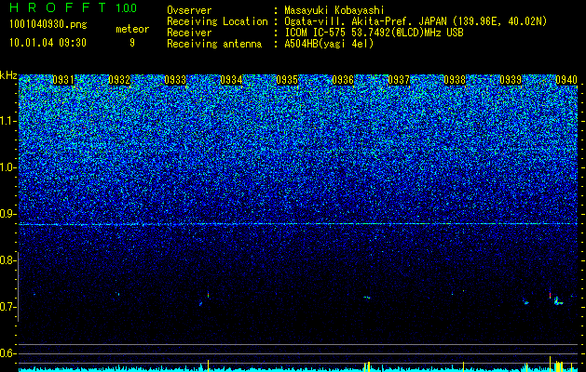
Task: Click the 'Receiving antenna' field label
Action: [x=214, y=44]
